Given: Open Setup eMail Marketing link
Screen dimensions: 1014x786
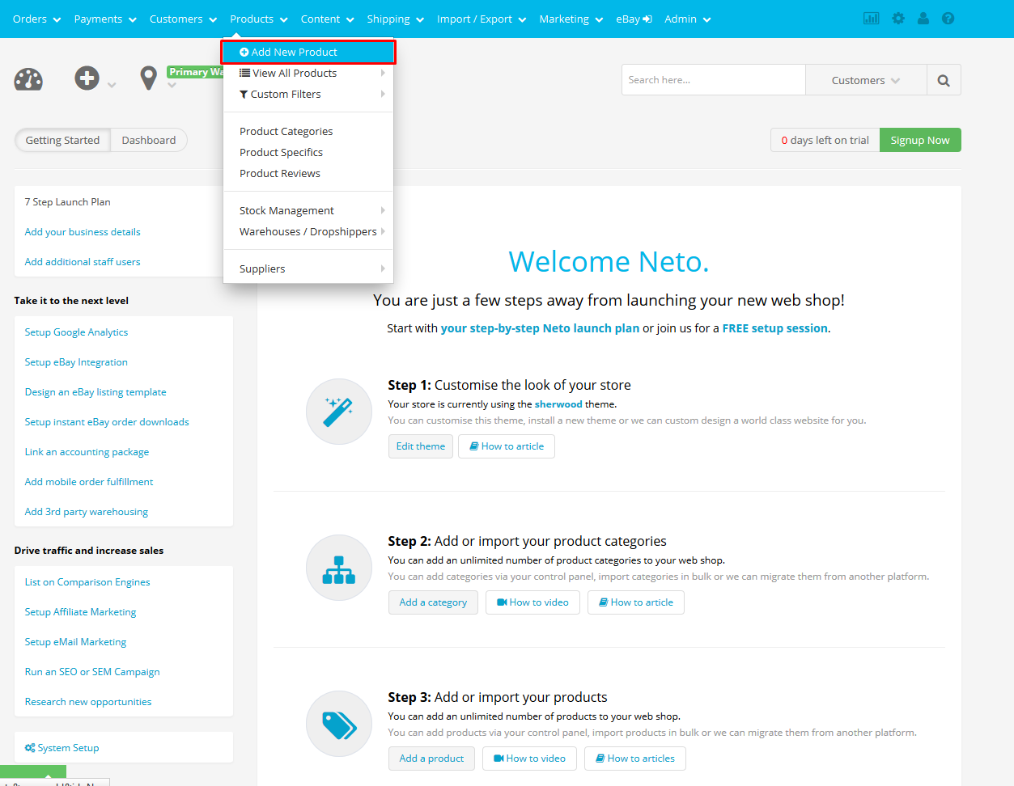Looking at the screenshot, I should coord(75,642).
